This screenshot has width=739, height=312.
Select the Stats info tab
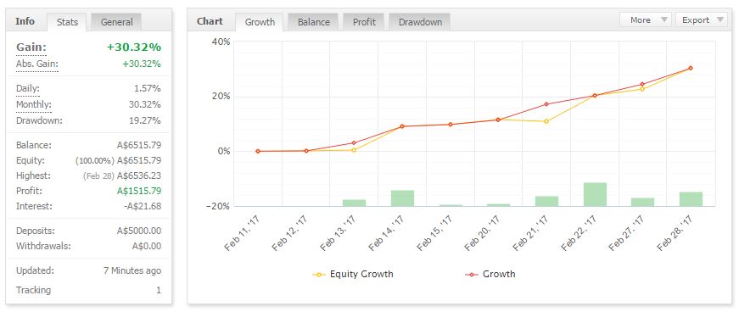coord(66,22)
